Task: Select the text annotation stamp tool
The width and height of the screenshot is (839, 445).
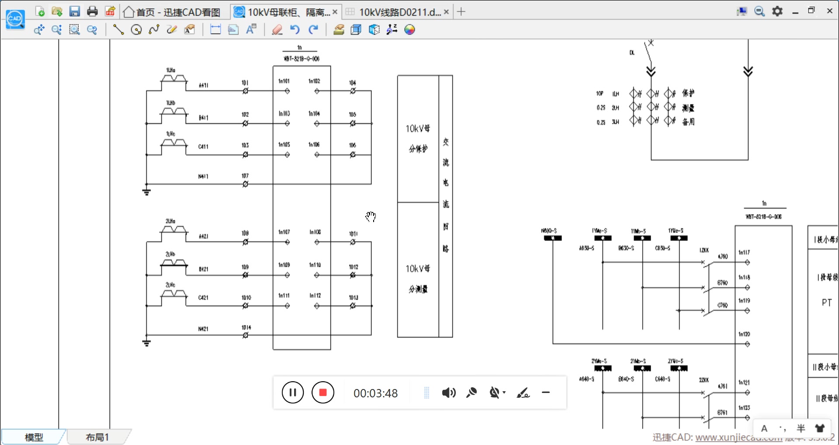Action: 189,30
